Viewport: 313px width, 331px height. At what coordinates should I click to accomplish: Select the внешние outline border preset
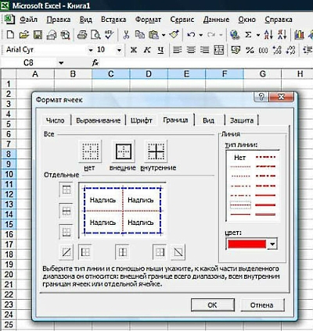coord(123,151)
